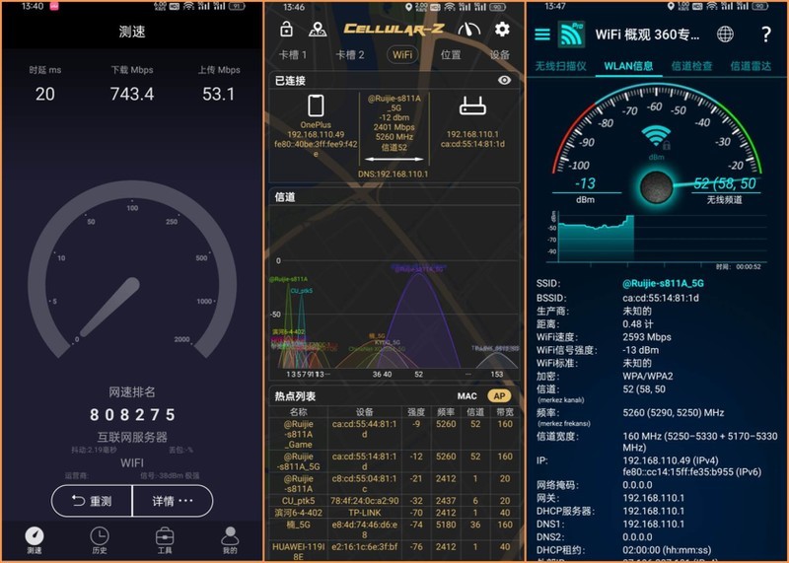Open the globe icon in WiFi 概观
Screen dimensions: 789x563
click(725, 35)
